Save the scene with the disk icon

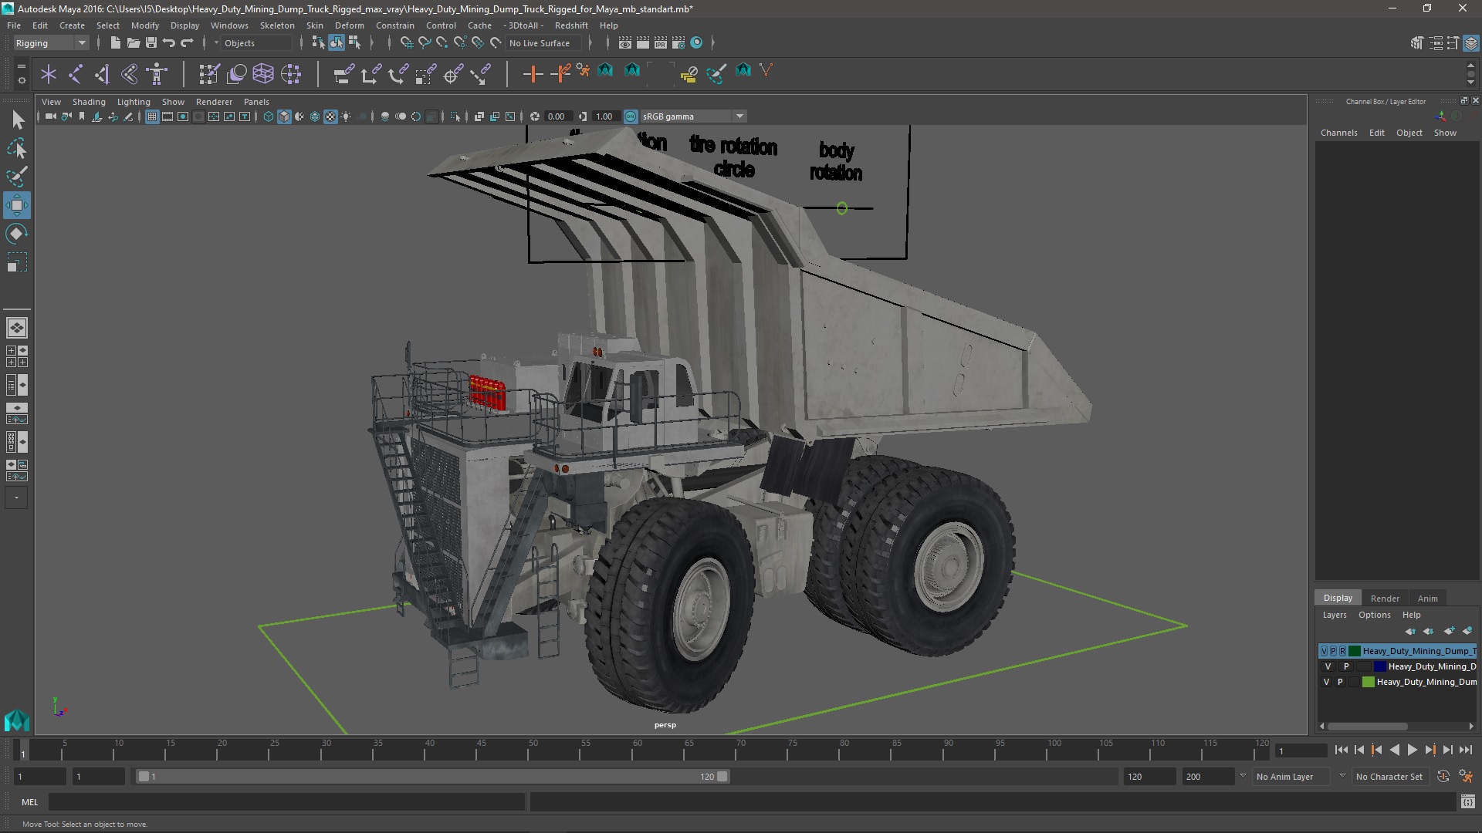pos(151,43)
